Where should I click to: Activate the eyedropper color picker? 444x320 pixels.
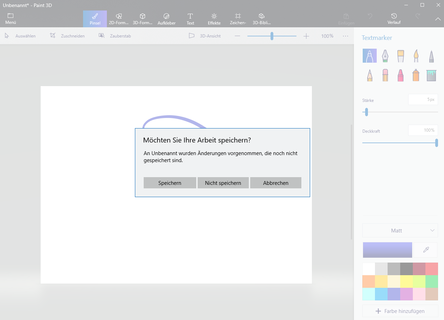click(426, 250)
